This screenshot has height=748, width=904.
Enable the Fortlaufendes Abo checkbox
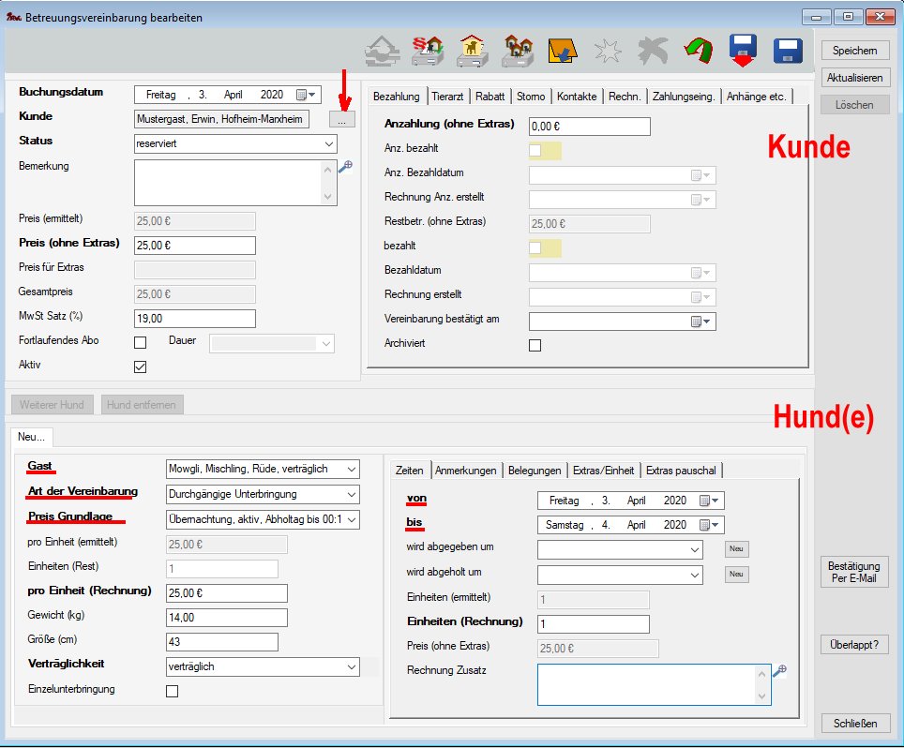(141, 342)
